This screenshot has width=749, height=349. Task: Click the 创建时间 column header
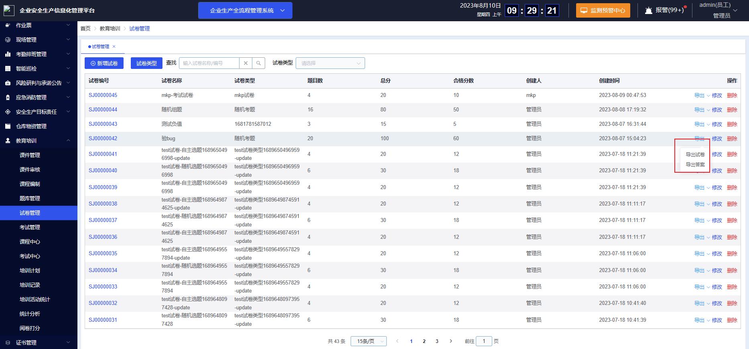click(x=609, y=81)
